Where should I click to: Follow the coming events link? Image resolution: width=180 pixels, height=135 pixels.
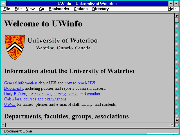(65, 94)
